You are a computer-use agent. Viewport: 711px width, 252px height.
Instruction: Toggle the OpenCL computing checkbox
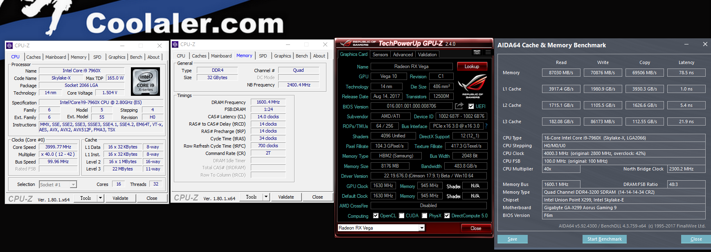pyautogui.click(x=376, y=216)
